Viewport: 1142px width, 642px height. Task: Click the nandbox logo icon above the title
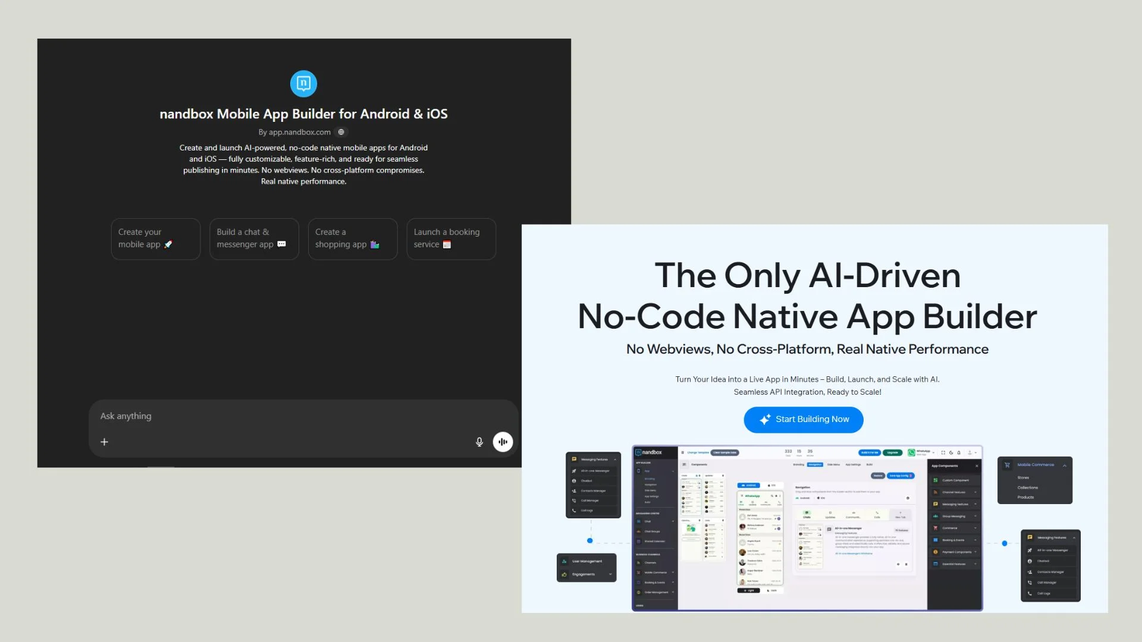[x=303, y=83]
